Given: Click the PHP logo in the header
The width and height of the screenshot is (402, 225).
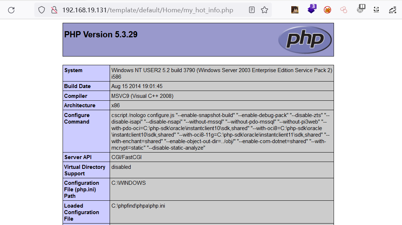Looking at the screenshot, I should 305,40.
